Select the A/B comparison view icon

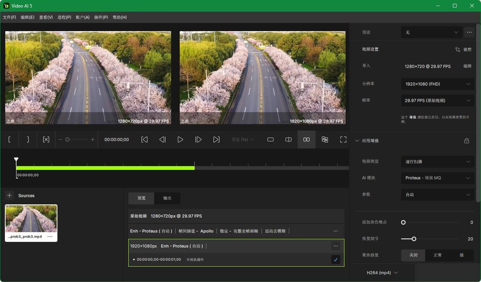(325, 139)
